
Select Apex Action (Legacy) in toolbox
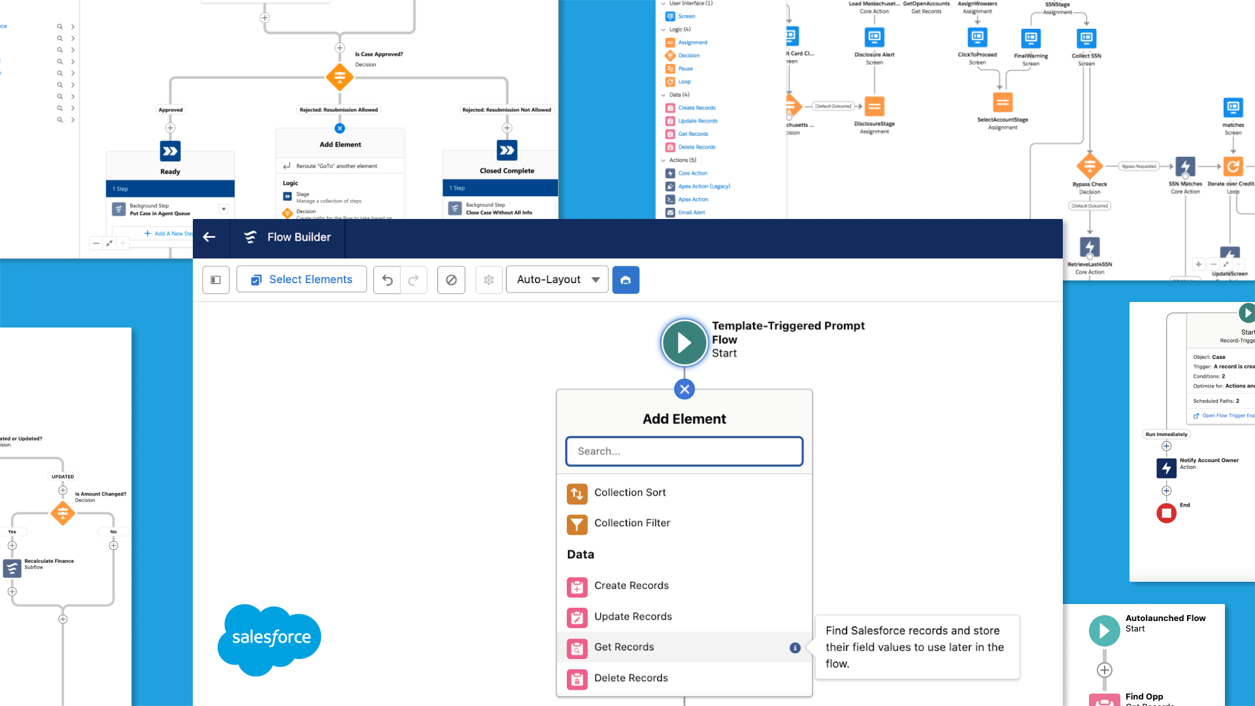coord(698,186)
